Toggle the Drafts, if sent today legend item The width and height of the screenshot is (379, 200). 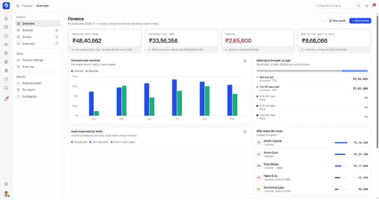[x=123, y=142]
